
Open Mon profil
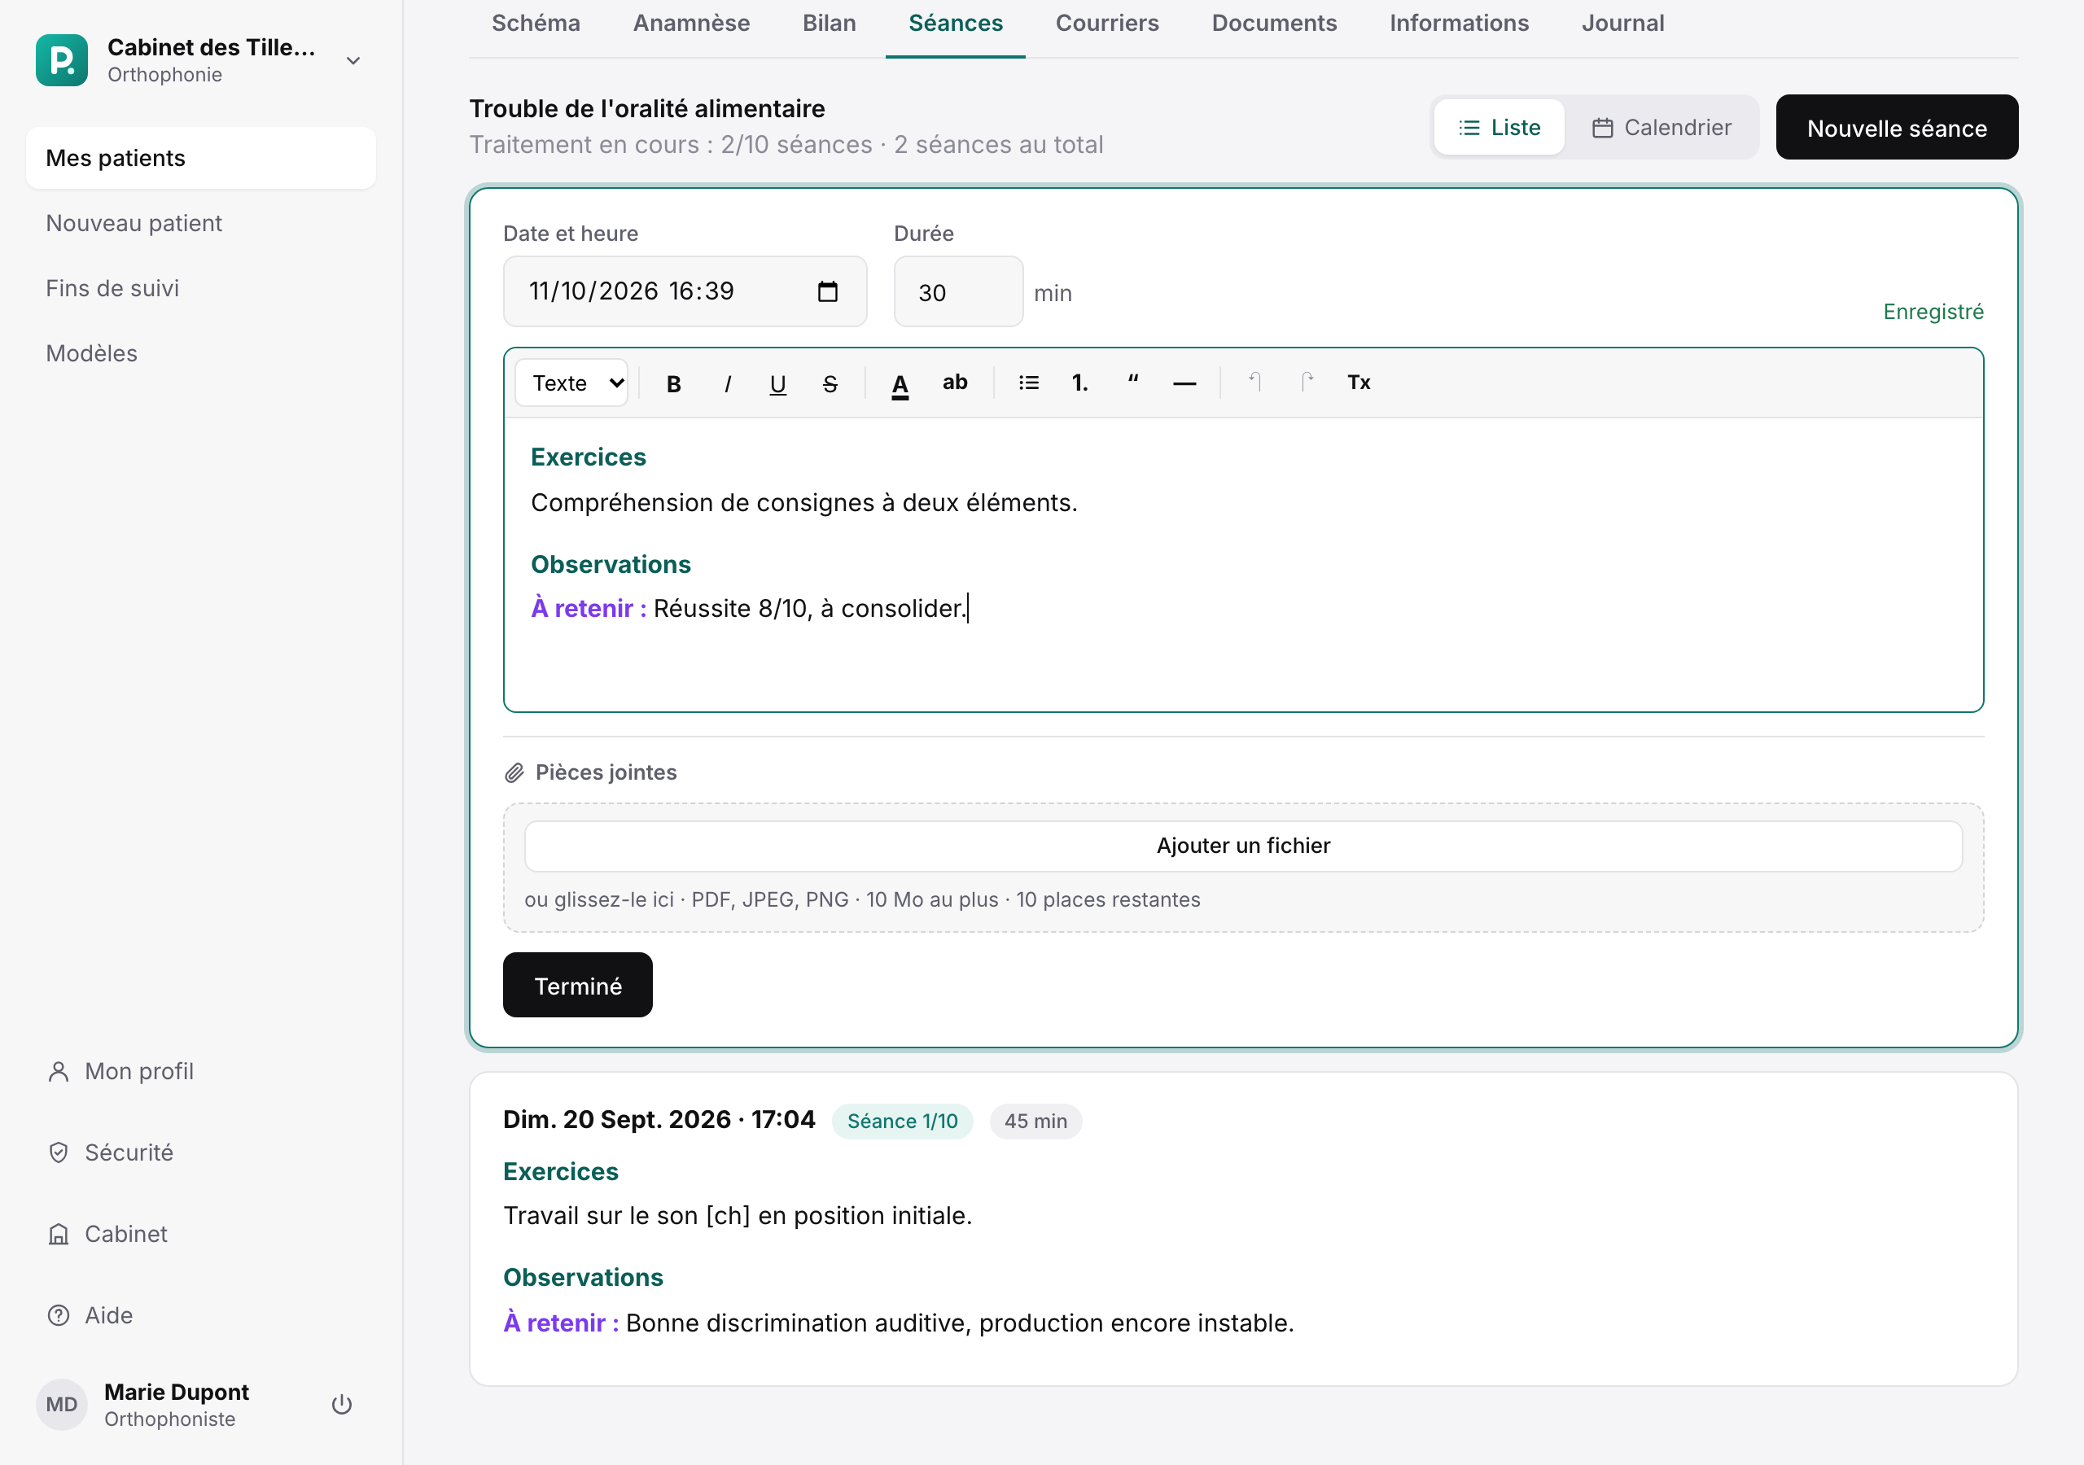pyautogui.click(x=200, y=1072)
